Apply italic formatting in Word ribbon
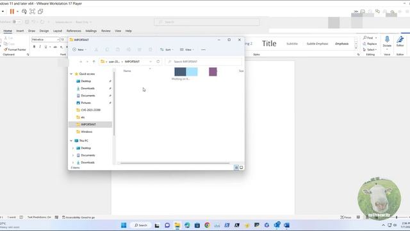Viewport: 410px width, 231px height. point(40,47)
